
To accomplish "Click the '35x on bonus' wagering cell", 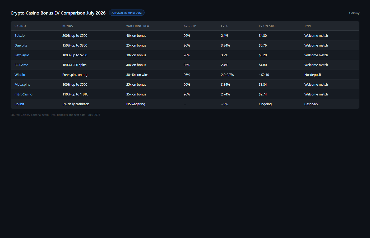I will coord(136,94).
